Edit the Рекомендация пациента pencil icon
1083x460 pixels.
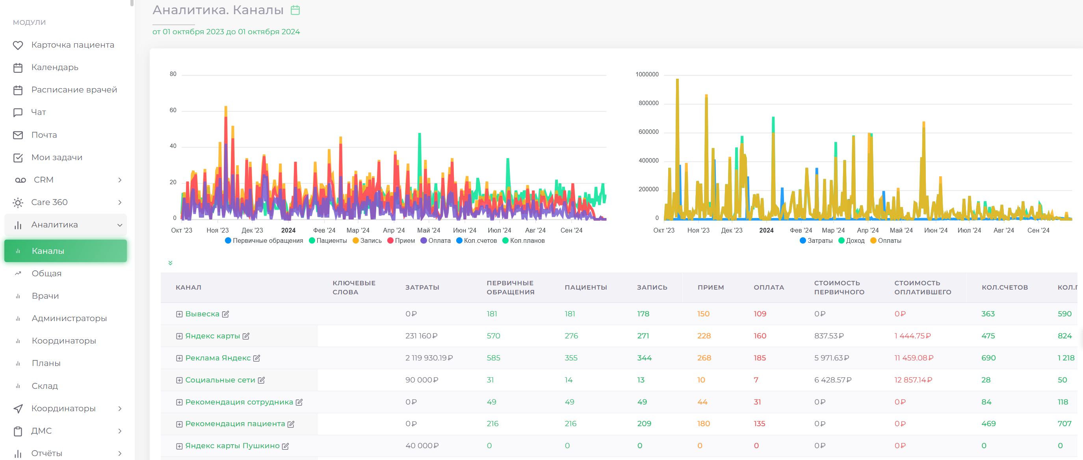pyautogui.click(x=291, y=424)
